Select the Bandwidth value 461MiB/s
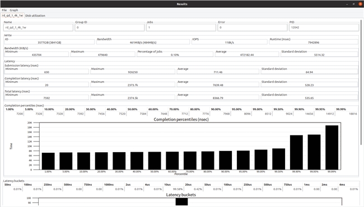The width and height of the screenshot is (364, 207). 143,43
